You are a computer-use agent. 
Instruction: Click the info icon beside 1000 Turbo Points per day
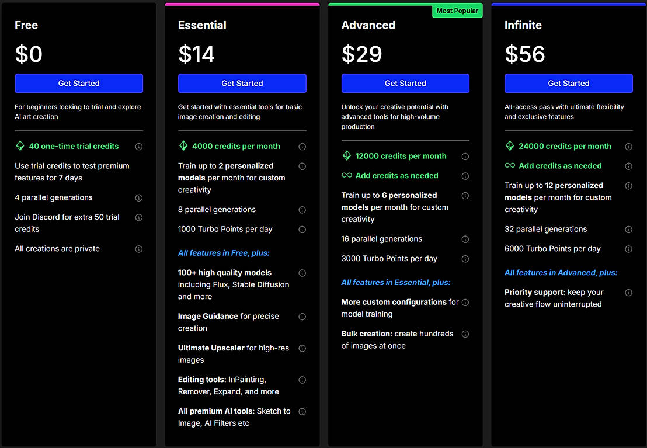click(302, 229)
